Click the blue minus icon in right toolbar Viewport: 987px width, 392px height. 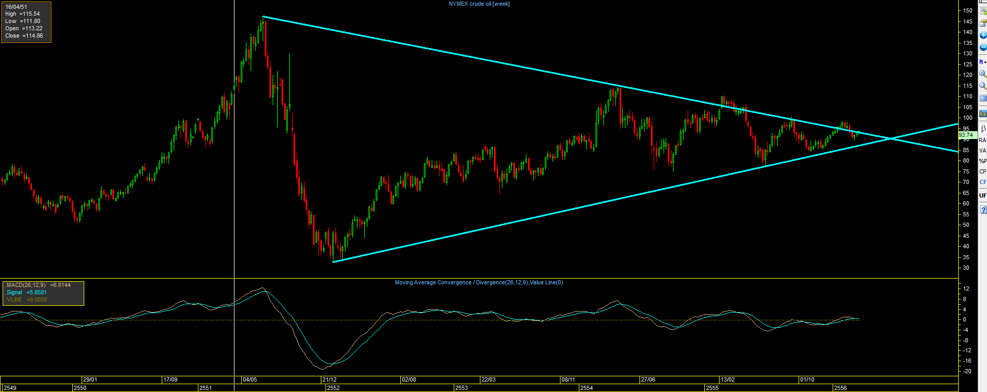(x=982, y=48)
